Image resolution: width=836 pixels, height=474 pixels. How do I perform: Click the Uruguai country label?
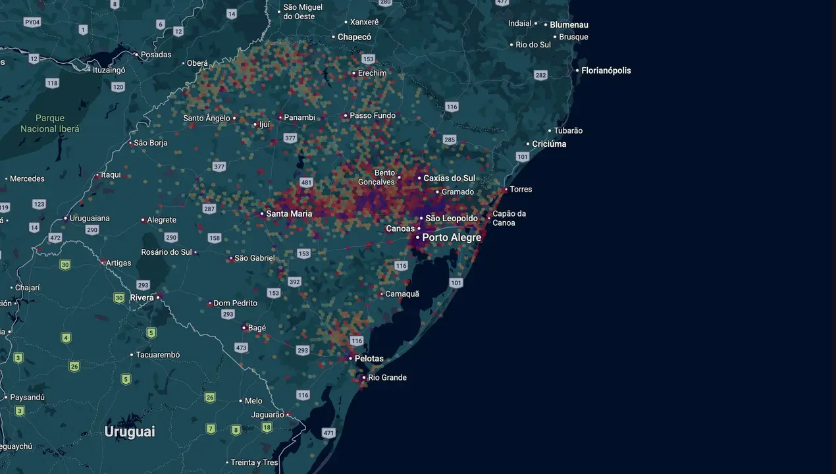tap(130, 432)
